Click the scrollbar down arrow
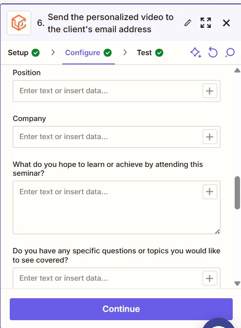This screenshot has width=241, height=328. tap(237, 284)
